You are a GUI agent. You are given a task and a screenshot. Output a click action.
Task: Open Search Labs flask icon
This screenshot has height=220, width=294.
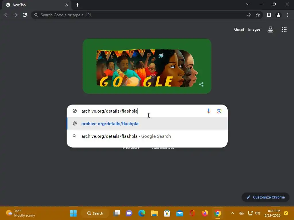pos(270,30)
